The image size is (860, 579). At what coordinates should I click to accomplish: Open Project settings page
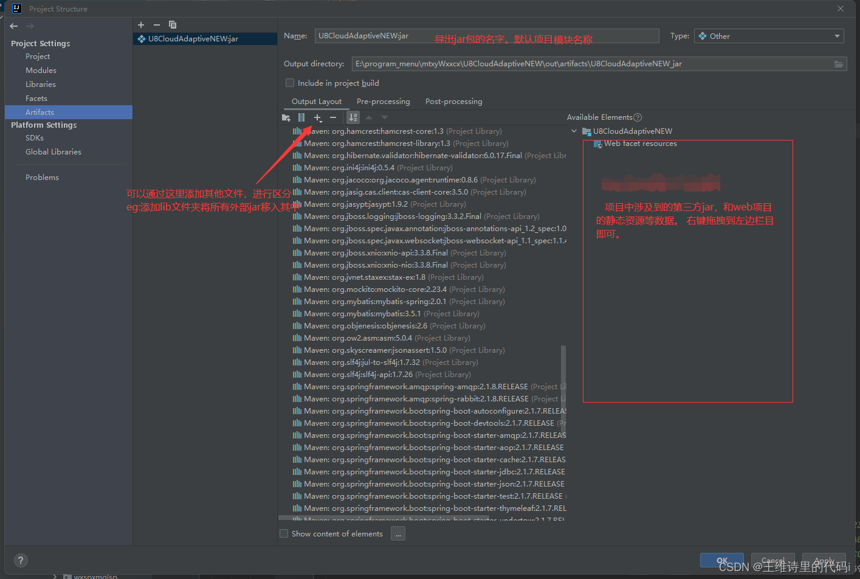coord(38,57)
